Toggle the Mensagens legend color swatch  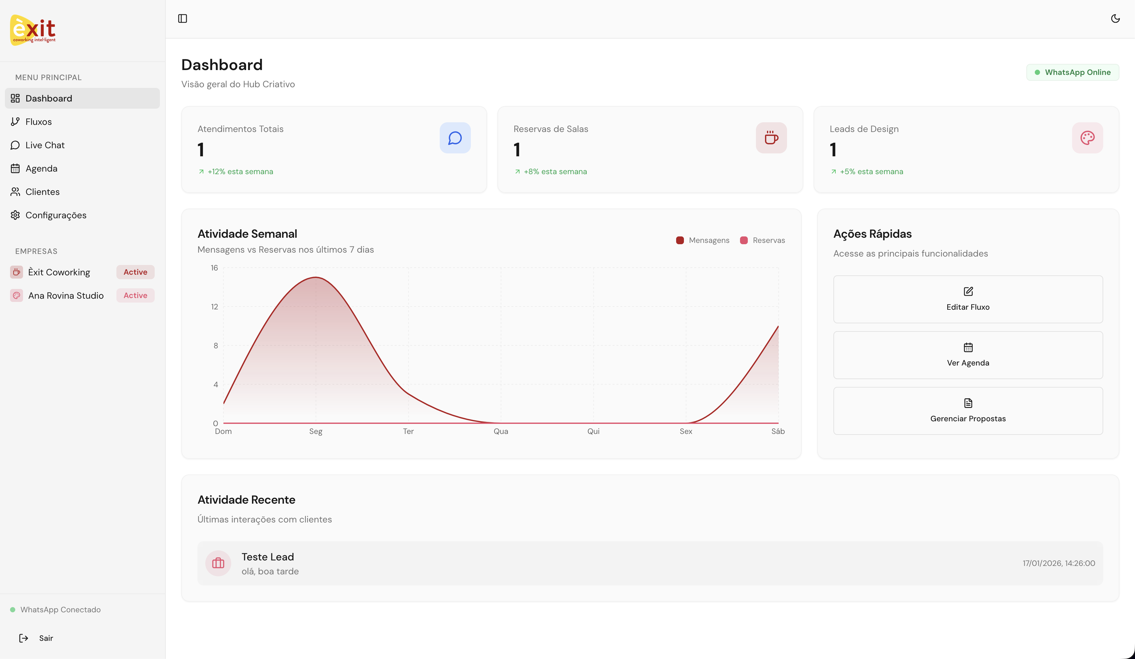click(x=680, y=241)
